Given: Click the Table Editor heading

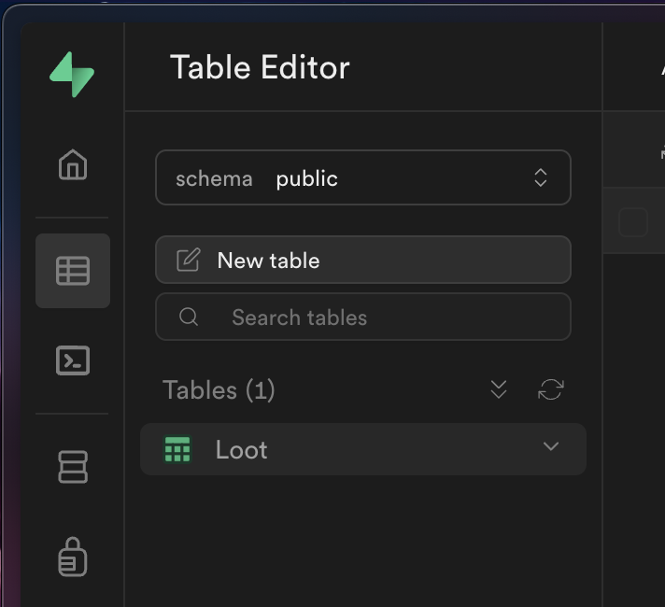Looking at the screenshot, I should [260, 67].
